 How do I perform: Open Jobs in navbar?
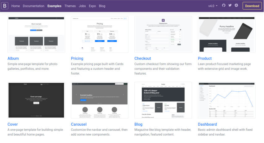coord(82,6)
